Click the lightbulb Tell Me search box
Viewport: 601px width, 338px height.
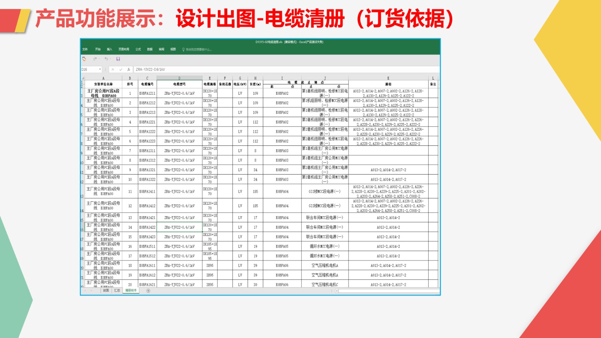point(197,50)
